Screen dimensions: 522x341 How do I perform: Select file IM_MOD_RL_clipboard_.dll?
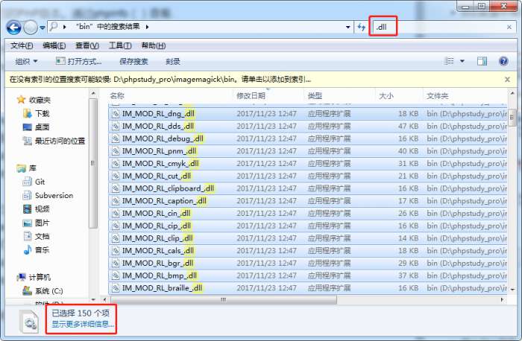pos(307,188)
